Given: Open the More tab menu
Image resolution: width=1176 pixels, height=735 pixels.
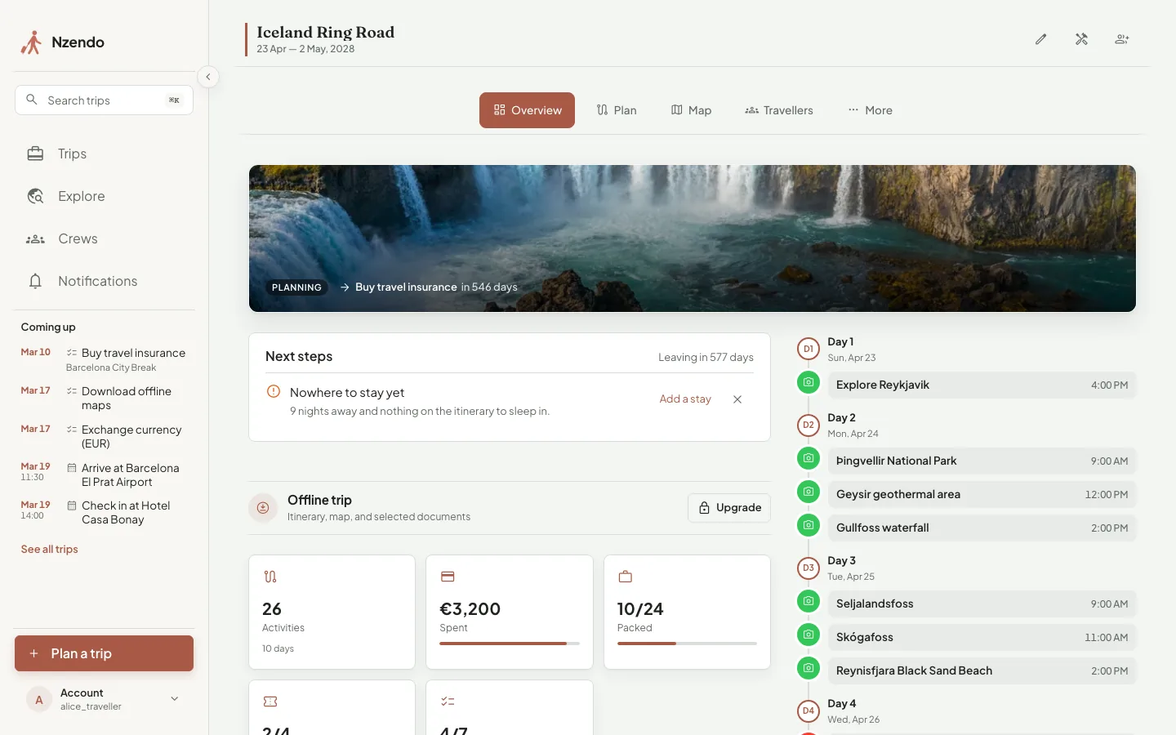Looking at the screenshot, I should coord(871,110).
